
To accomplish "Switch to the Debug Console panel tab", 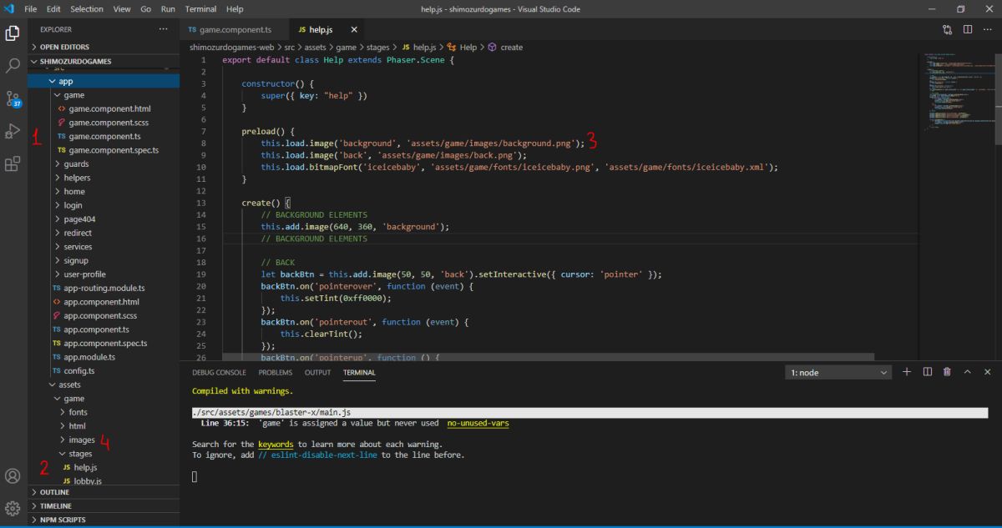I will click(x=219, y=372).
